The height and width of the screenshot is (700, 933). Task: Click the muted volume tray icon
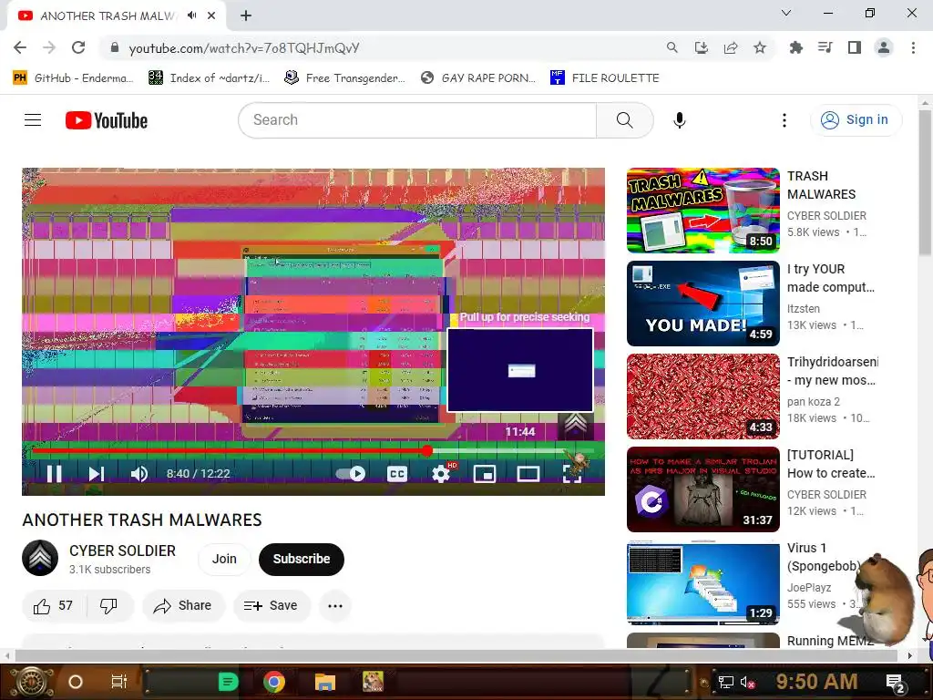tap(747, 682)
